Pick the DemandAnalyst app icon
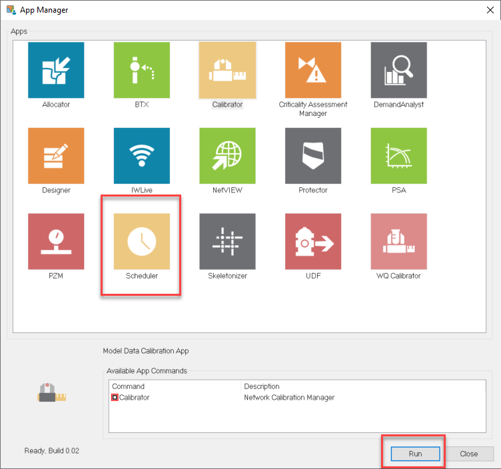This screenshot has height=469, width=501. (x=398, y=70)
